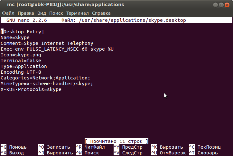The height and width of the screenshot is (156, 233).
Task: Click the ^K Вырезать shortcut
Action: (167, 147)
